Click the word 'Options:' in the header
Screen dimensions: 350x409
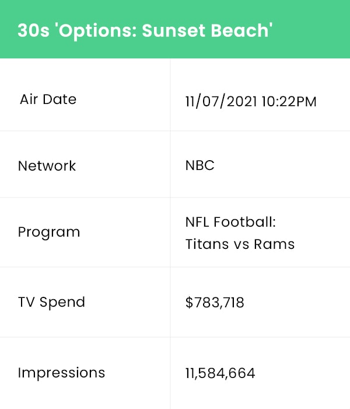pos(98,32)
